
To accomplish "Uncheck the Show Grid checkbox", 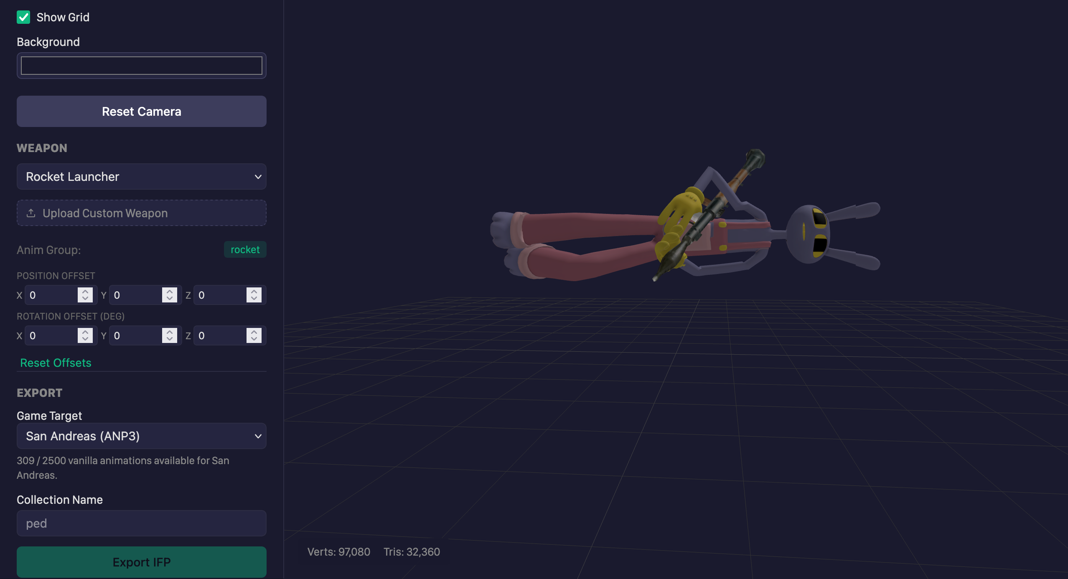I will [x=23, y=17].
